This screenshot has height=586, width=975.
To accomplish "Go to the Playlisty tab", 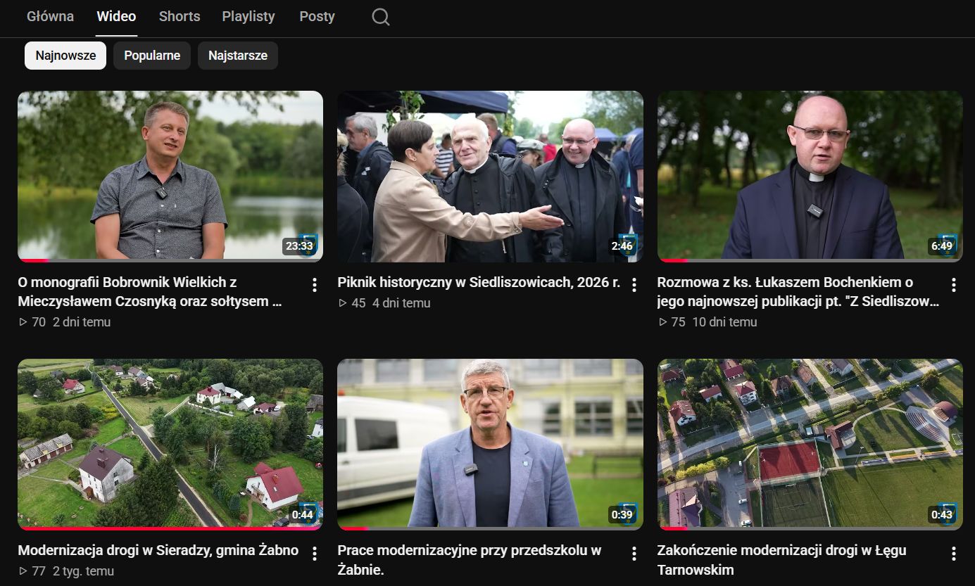I will pyautogui.click(x=249, y=16).
